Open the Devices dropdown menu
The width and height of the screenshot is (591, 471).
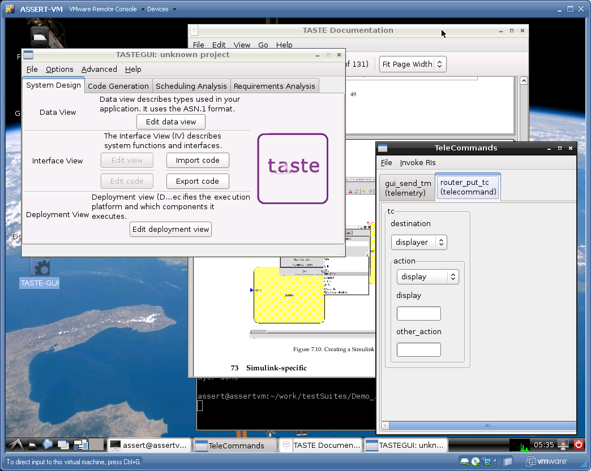pyautogui.click(x=161, y=9)
